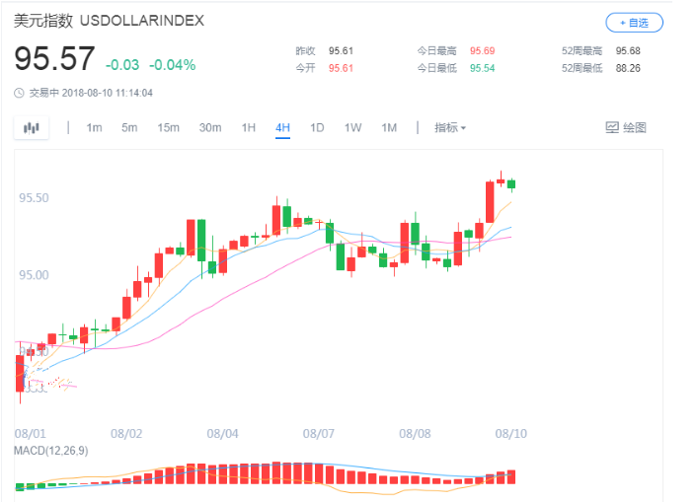Click the percent change -0.04%

point(172,65)
